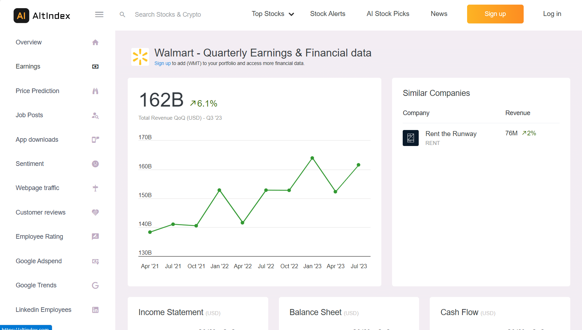Select Sentiment in sidebar
Screen dimensions: 582x330
[x=30, y=164]
